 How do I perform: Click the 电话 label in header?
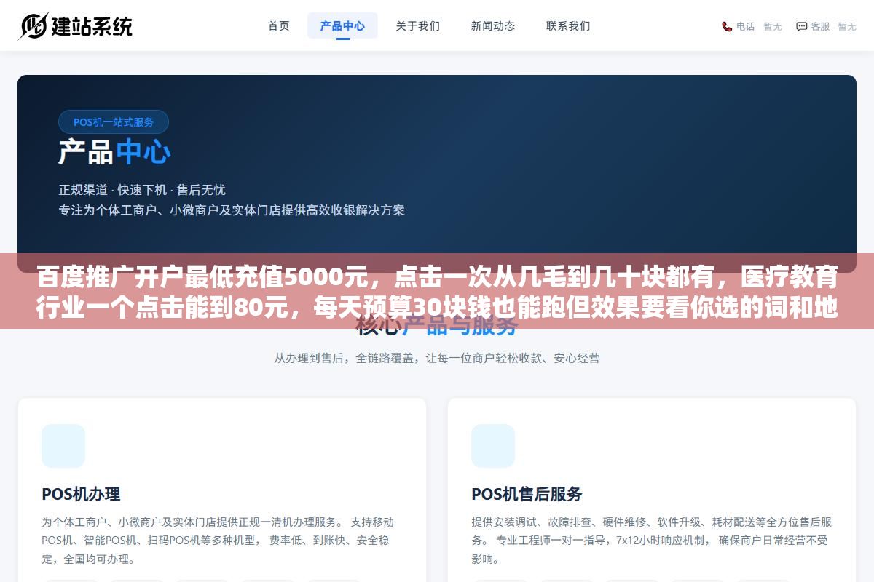coord(745,26)
